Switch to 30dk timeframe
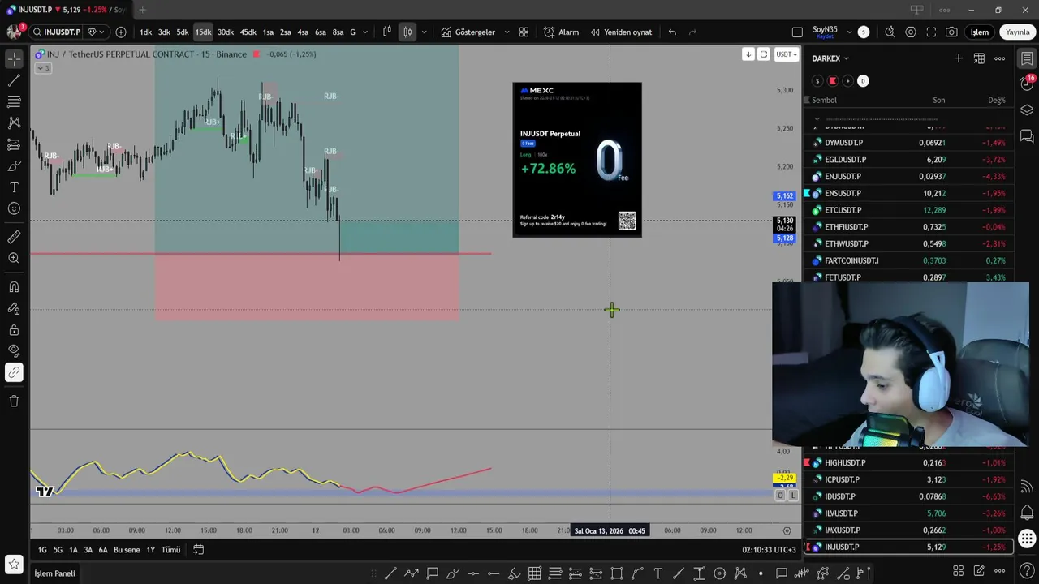The height and width of the screenshot is (584, 1039). tap(226, 32)
